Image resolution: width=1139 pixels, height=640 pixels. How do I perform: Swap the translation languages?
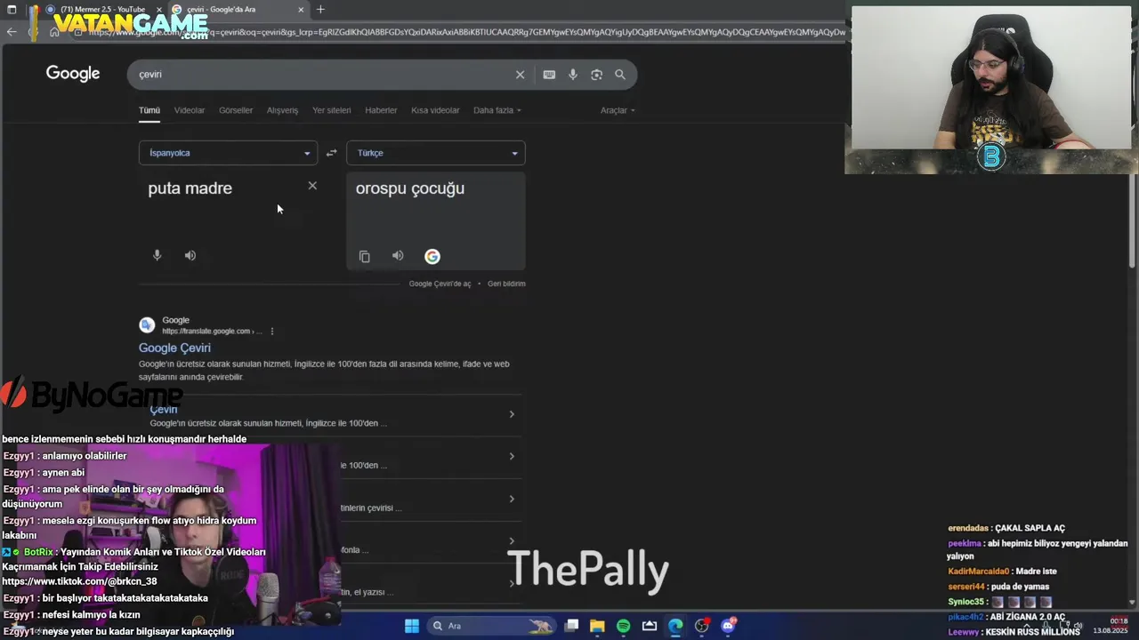click(x=331, y=153)
